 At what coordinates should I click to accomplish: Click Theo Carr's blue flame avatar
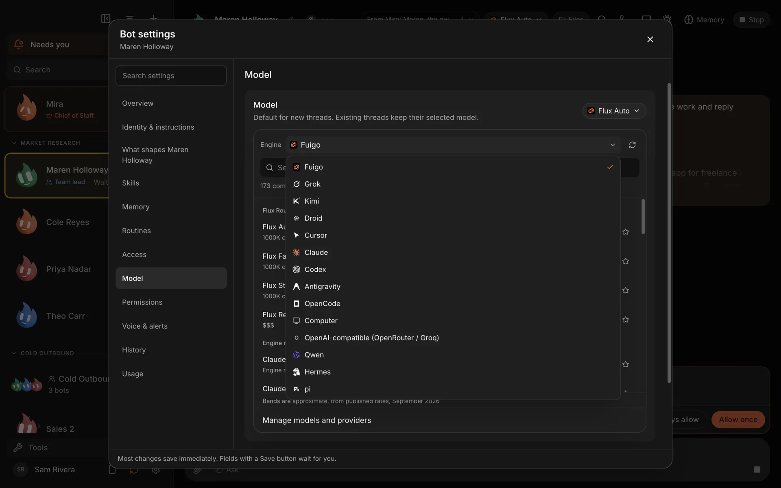[x=27, y=316]
